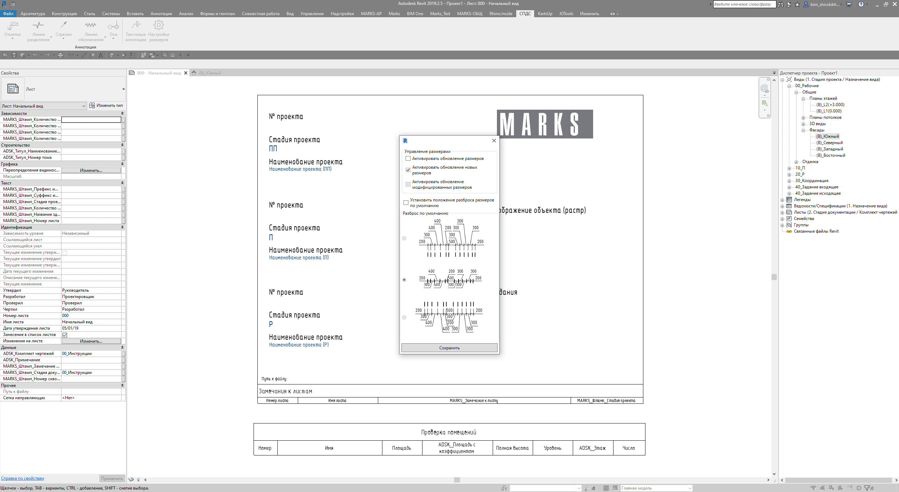The image size is (899, 492).
Task: Select the middle dimension spread radio option
Action: point(404,280)
